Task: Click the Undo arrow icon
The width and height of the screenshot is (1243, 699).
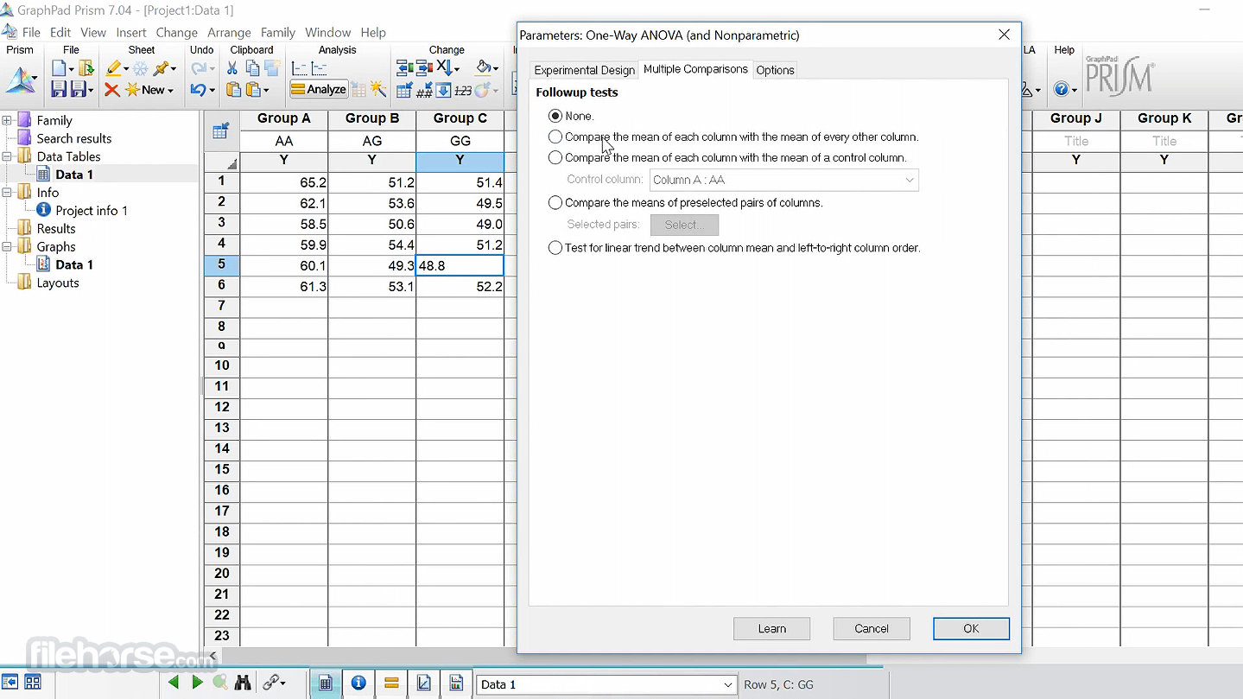Action: tap(198, 89)
